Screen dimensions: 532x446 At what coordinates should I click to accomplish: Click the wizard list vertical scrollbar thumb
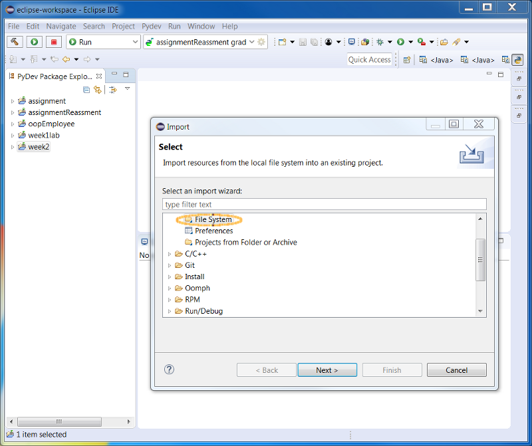tap(480, 261)
